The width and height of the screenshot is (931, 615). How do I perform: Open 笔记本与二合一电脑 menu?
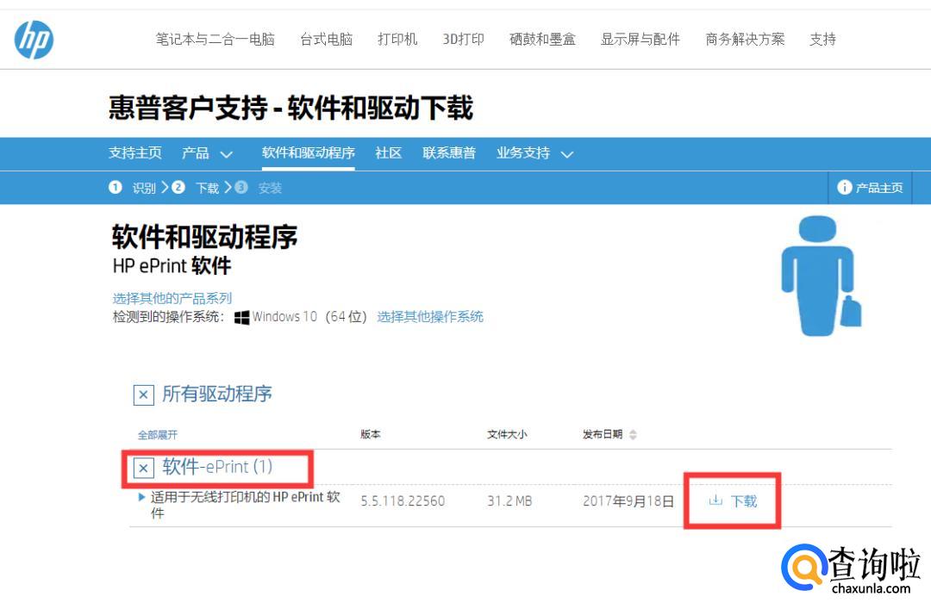(215, 40)
